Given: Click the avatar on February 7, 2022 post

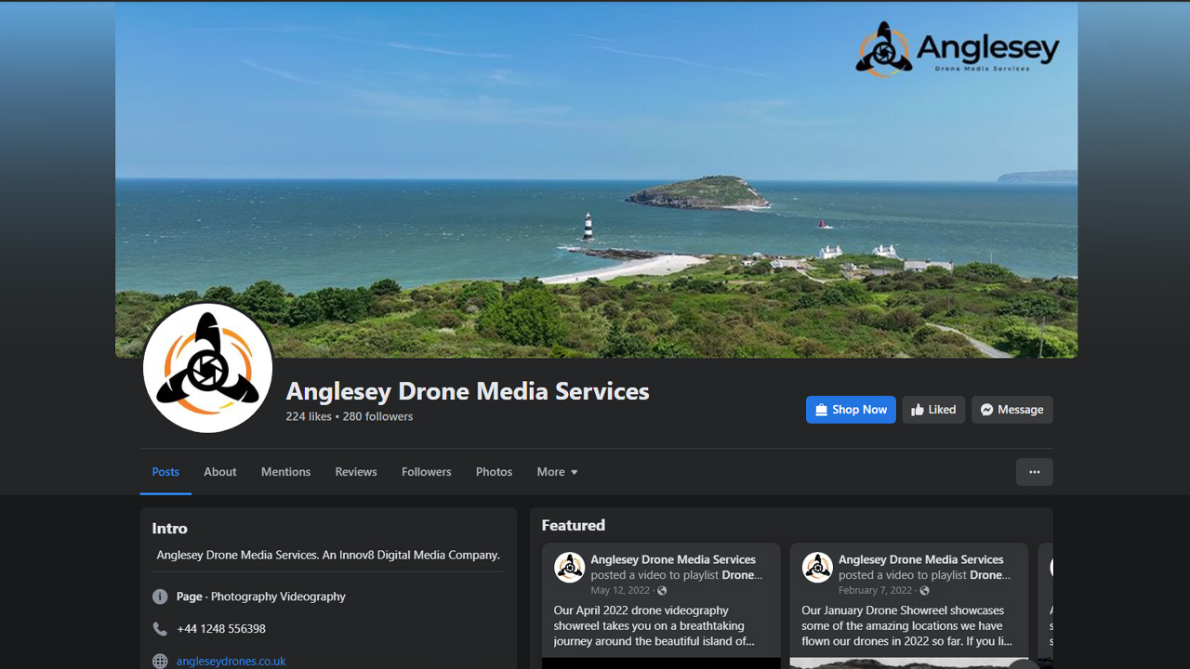Looking at the screenshot, I should (x=817, y=567).
